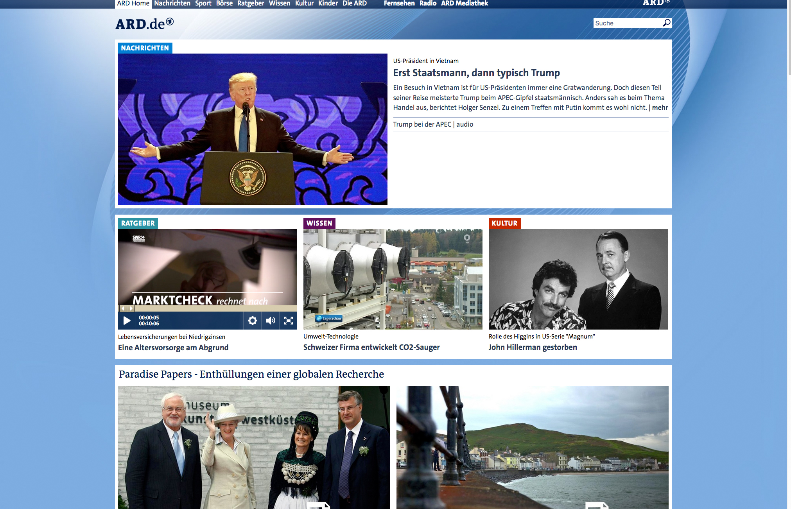Open Wissen in top navigation
Viewport: 791px width, 509px height.
279,4
